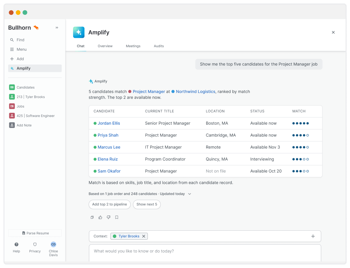Click Boston, MA location cell
This screenshot has width=350, height=268.
pos(217,123)
